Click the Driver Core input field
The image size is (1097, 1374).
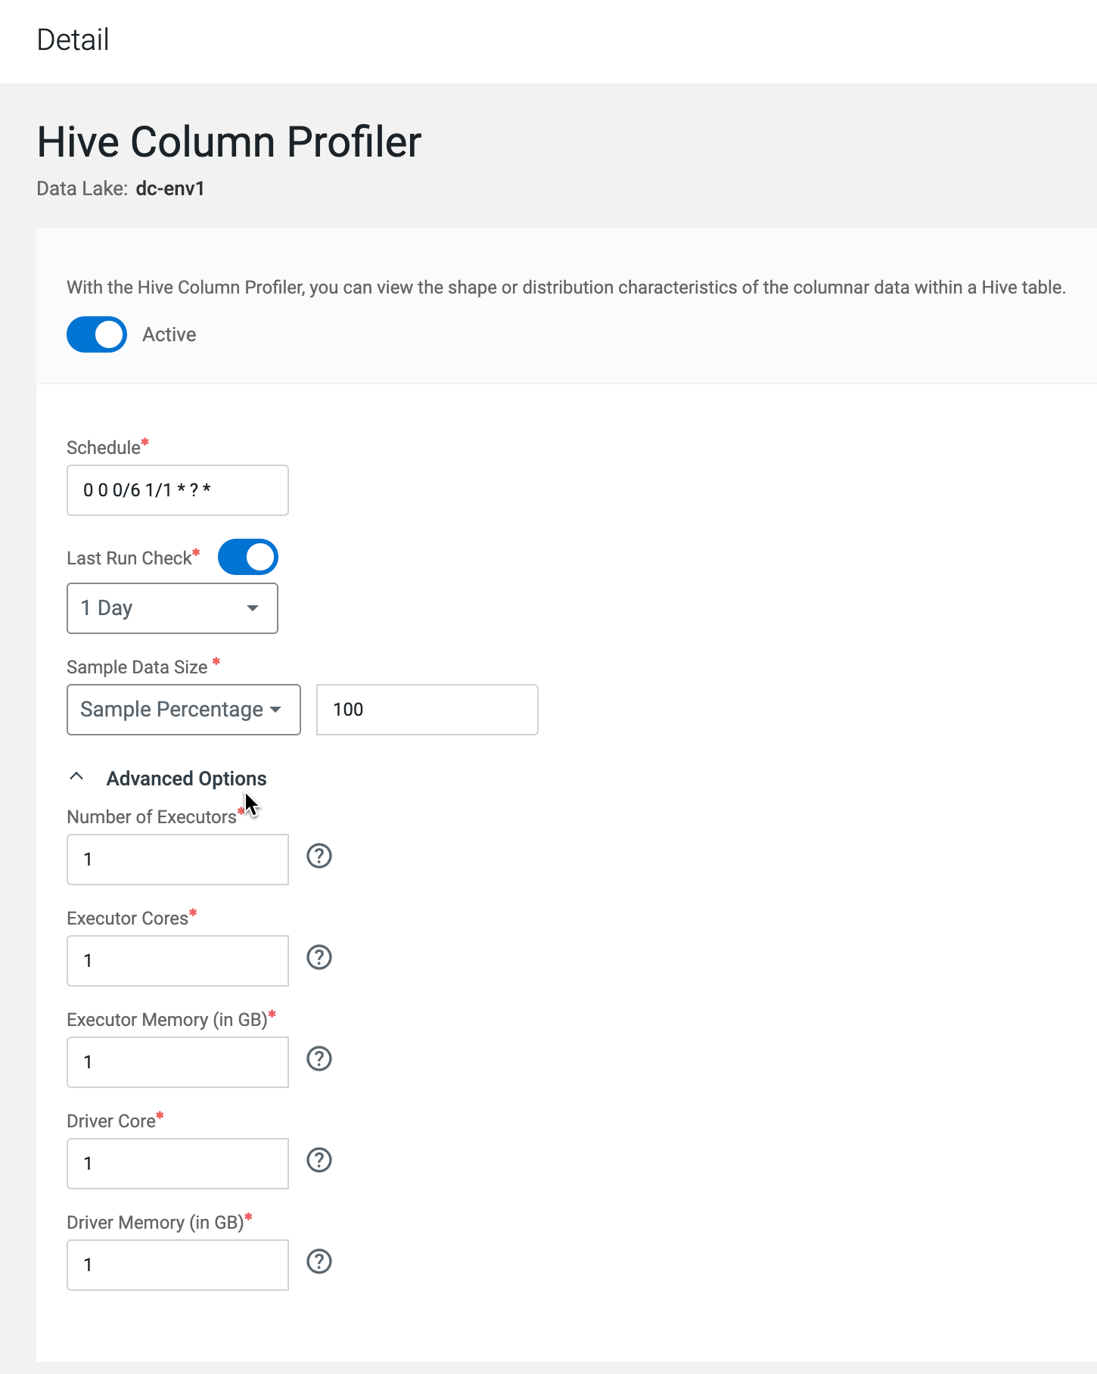tap(178, 1164)
